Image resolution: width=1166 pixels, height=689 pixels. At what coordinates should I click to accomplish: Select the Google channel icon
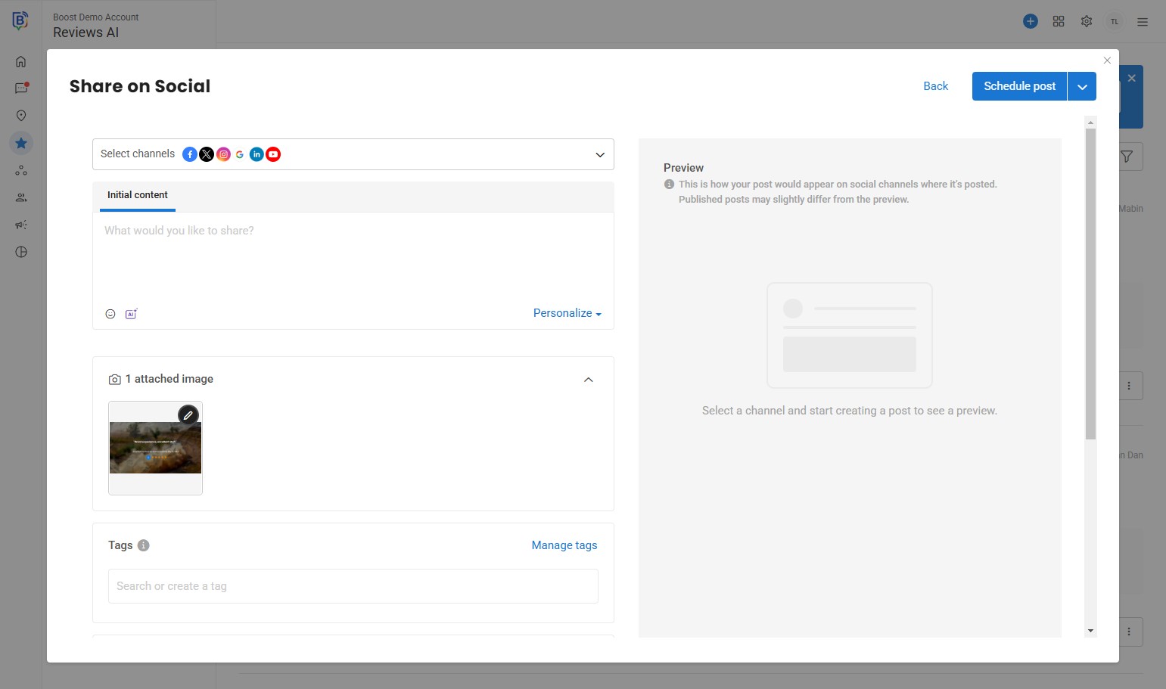click(240, 154)
